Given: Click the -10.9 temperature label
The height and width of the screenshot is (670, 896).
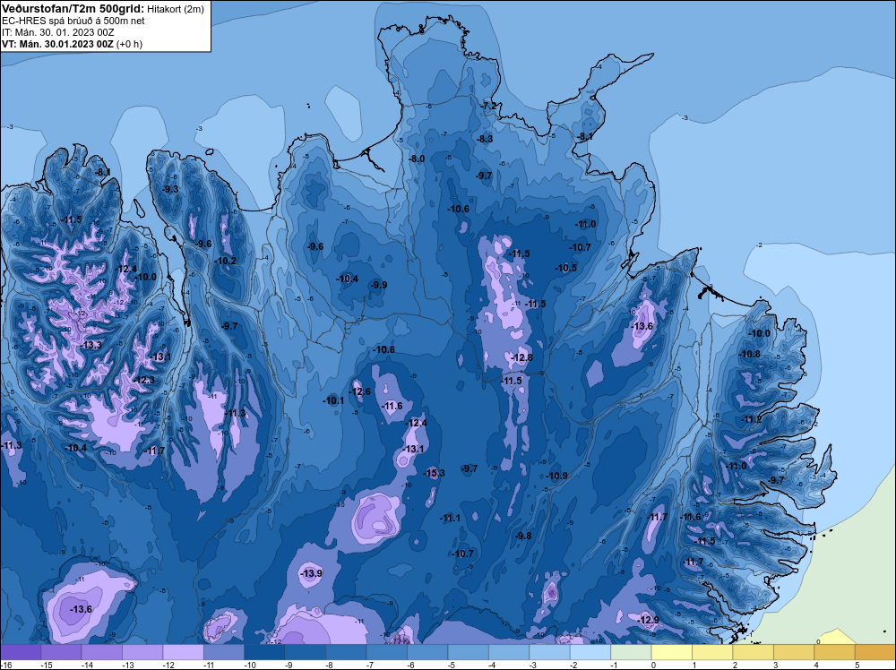Looking at the screenshot, I should [556, 476].
